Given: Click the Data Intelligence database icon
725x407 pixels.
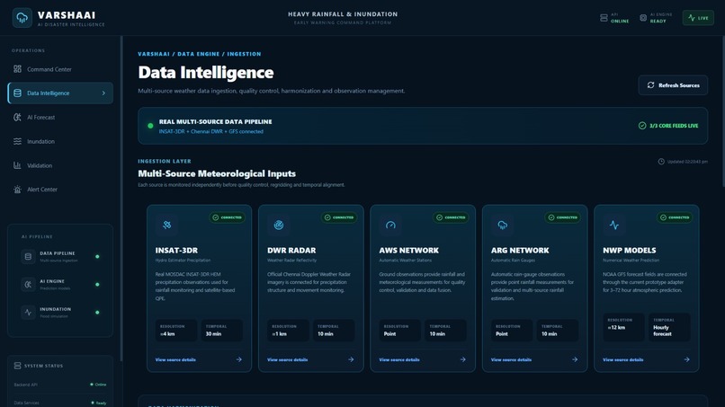Looking at the screenshot, I should 17,93.
